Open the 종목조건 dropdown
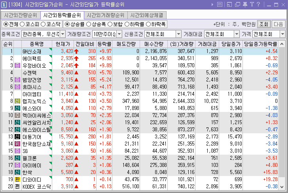The height and width of the screenshot is (193, 288). click(x=63, y=34)
